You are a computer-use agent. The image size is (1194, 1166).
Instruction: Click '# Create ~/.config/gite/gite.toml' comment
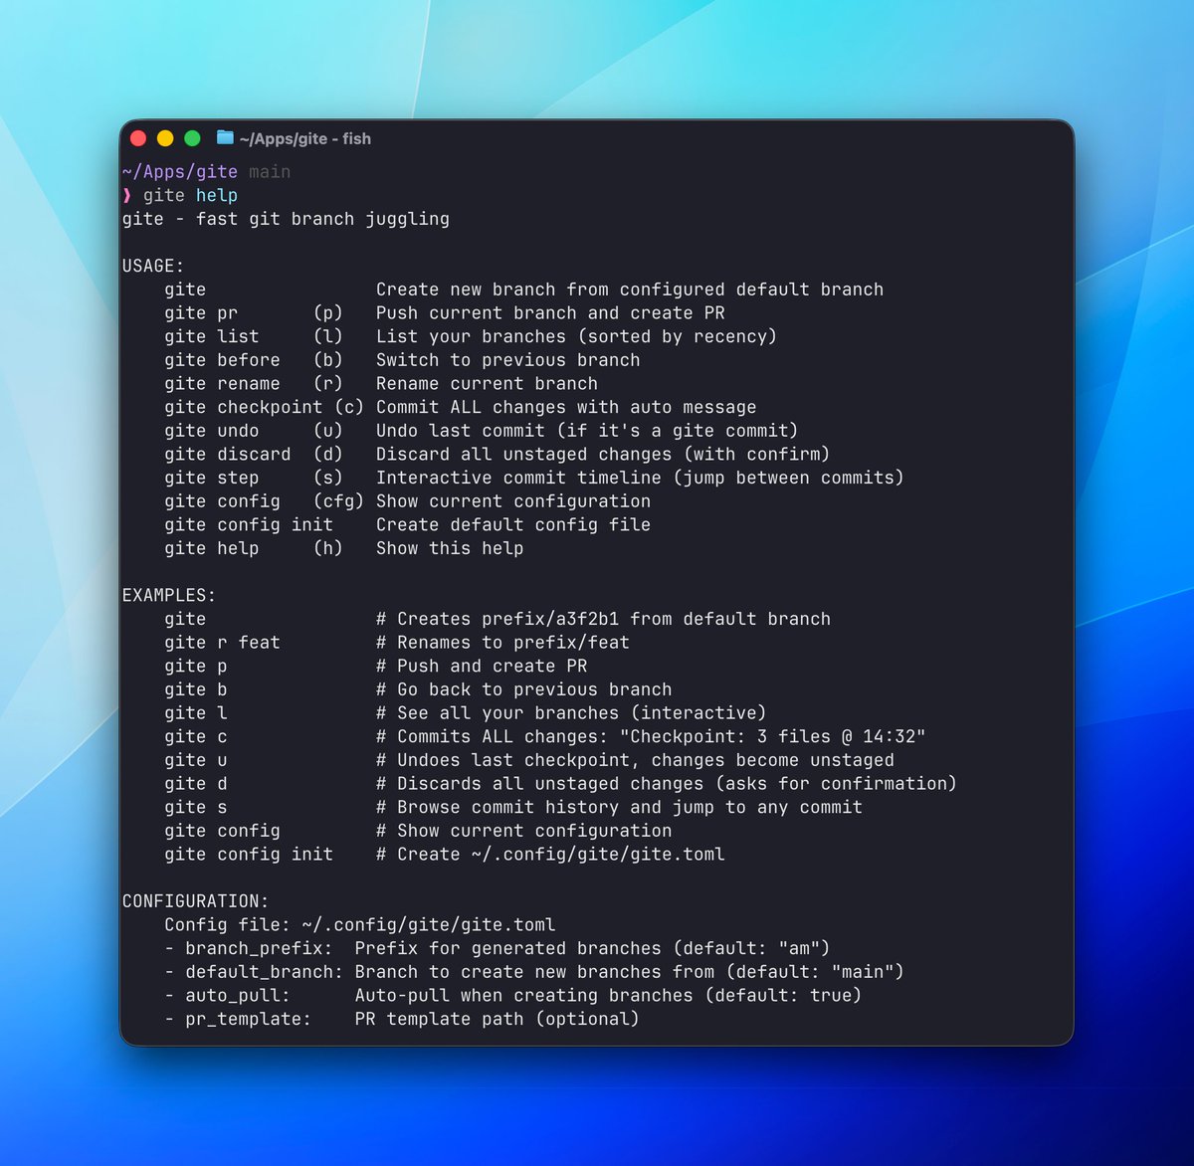click(x=550, y=855)
